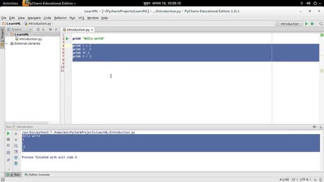
Task: Open PyCharm Educational Edition app menu
Action: click(x=49, y=4)
